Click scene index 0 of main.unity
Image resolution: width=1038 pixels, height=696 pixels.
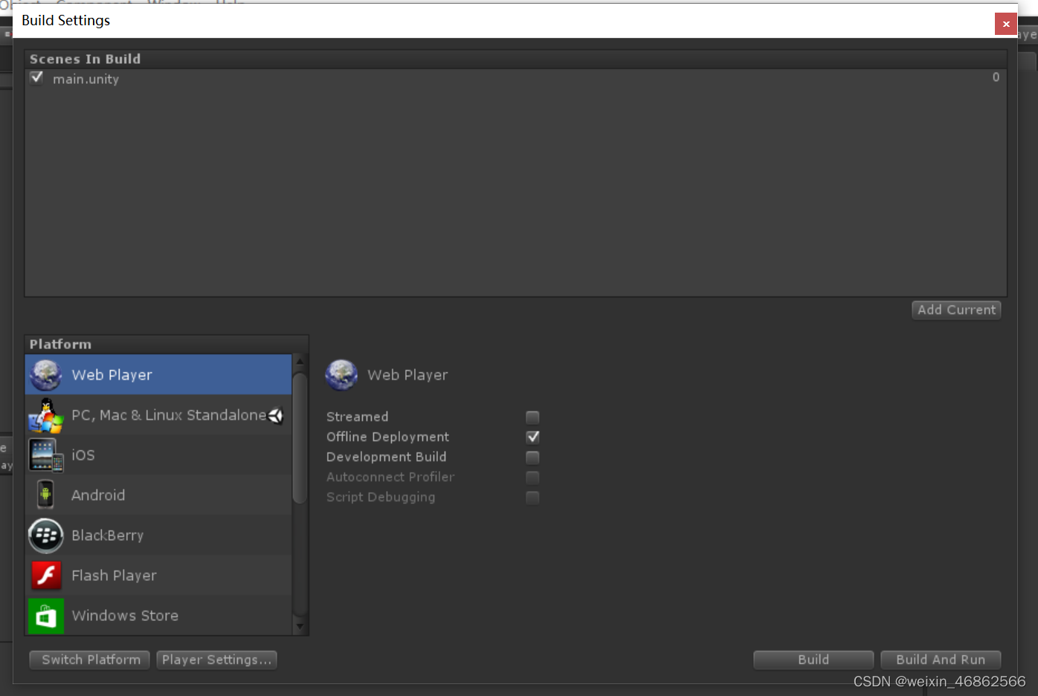pos(996,77)
